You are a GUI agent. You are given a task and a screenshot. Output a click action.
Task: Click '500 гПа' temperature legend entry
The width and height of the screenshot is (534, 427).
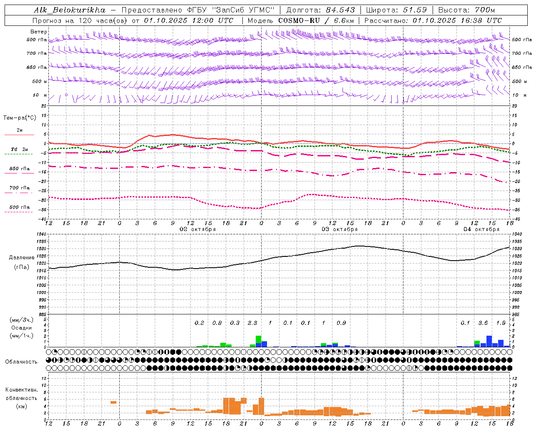pos(20,207)
